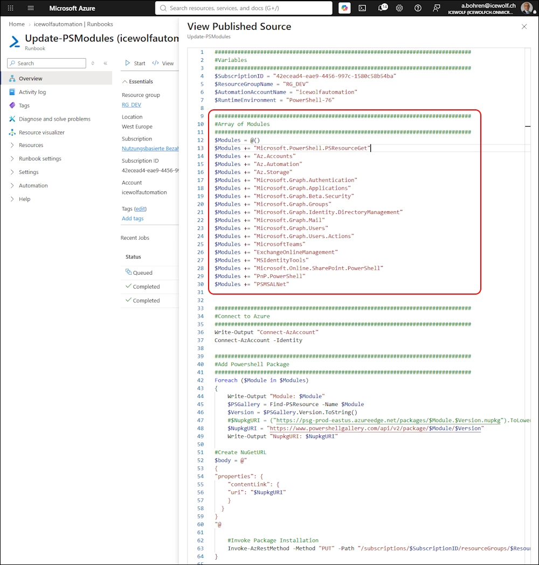Image resolution: width=539 pixels, height=565 pixels.
Task: Click the Status column header
Action: (133, 256)
